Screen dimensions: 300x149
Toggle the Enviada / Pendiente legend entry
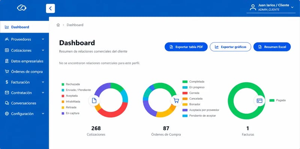pos(76,90)
